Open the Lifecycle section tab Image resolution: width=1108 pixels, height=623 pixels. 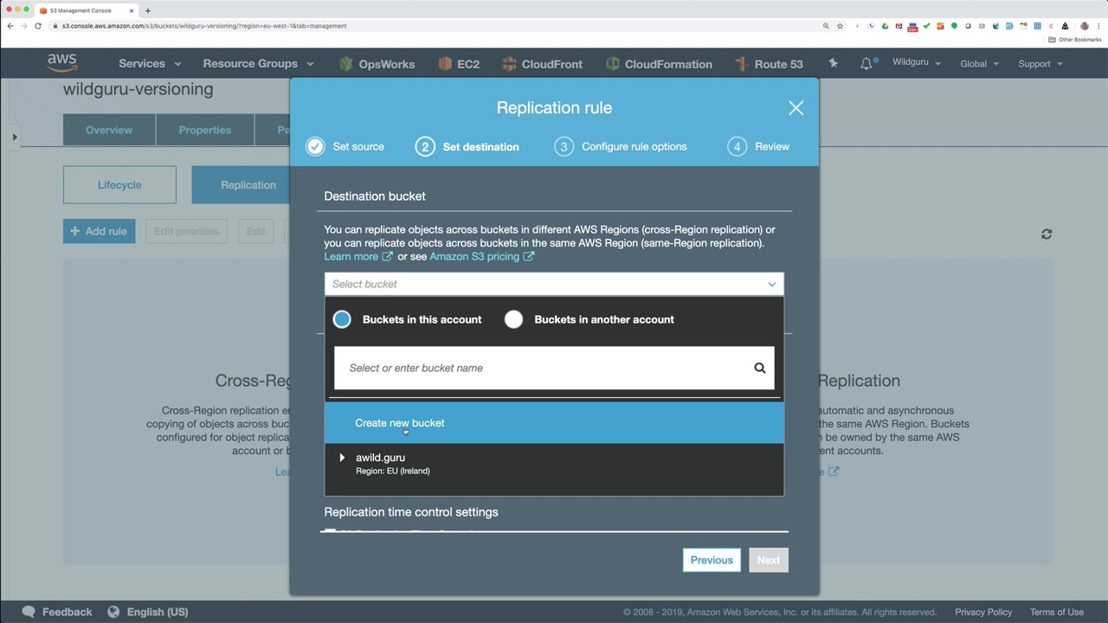(x=119, y=185)
